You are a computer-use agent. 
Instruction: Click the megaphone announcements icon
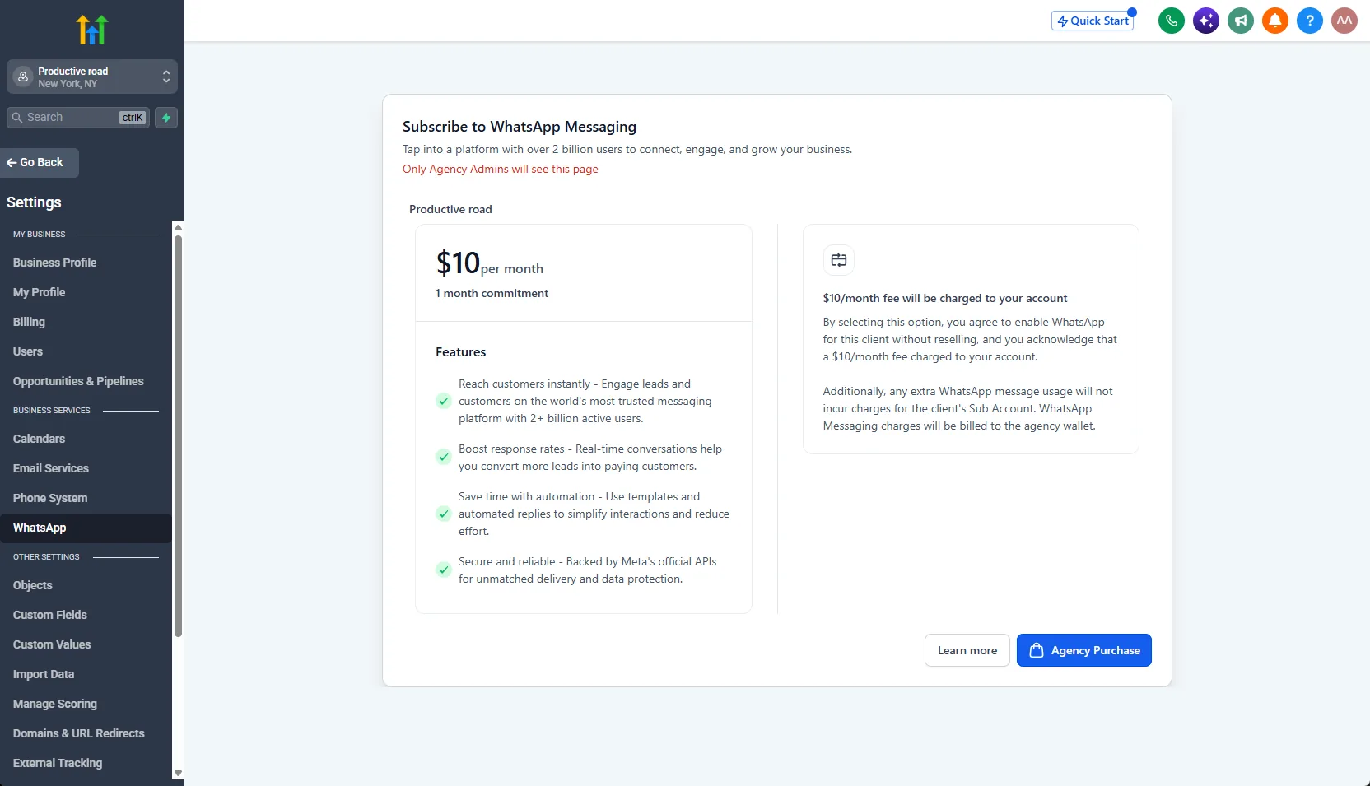[x=1241, y=21]
